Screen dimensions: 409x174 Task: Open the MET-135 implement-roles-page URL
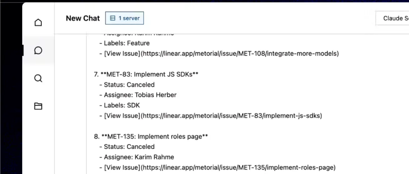pos(238,168)
